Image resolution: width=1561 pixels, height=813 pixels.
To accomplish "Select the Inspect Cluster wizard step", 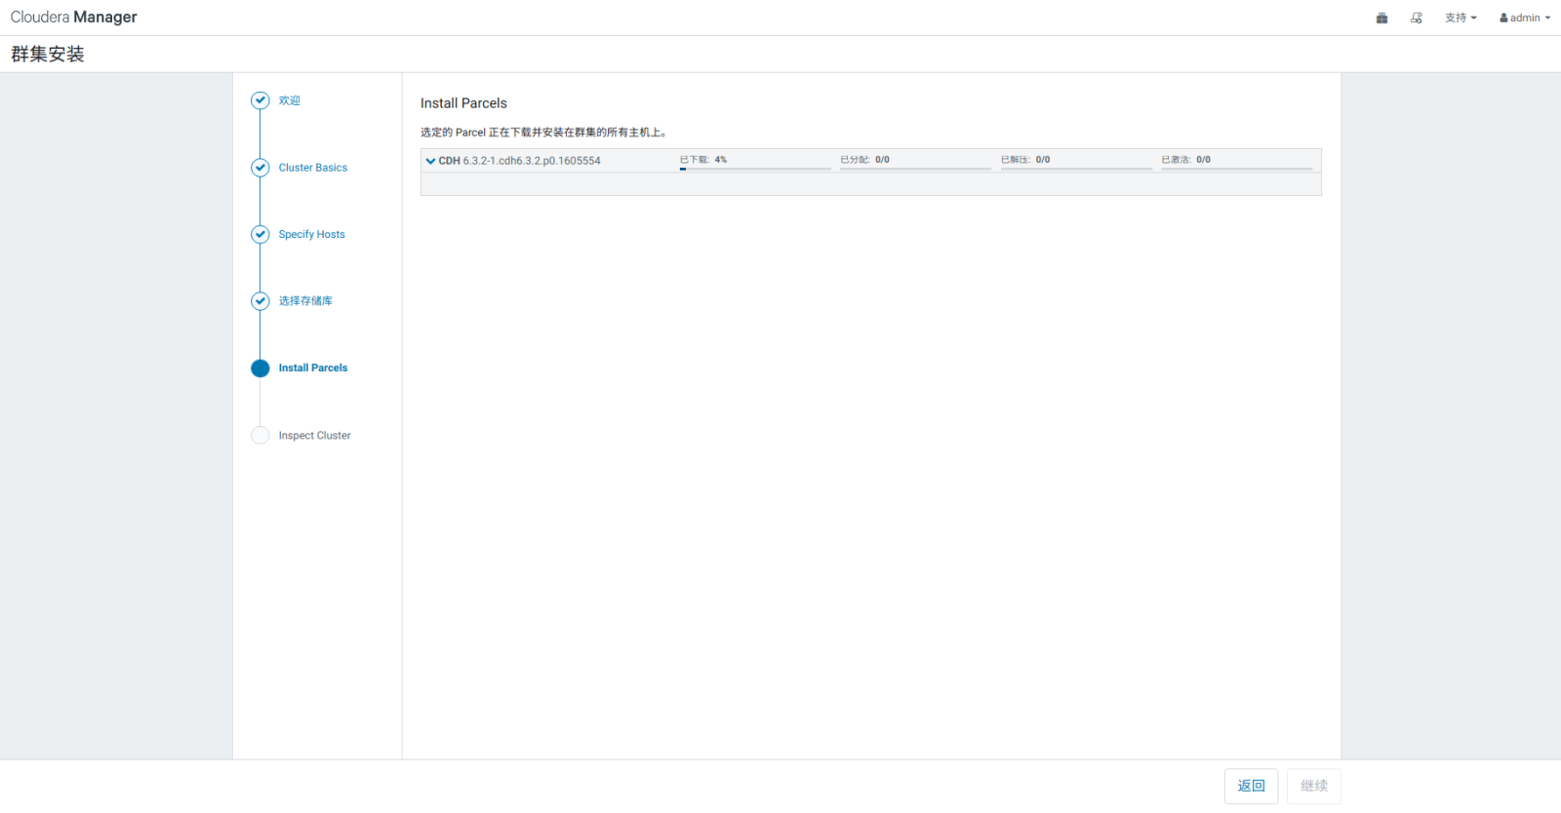I will click(x=314, y=436).
